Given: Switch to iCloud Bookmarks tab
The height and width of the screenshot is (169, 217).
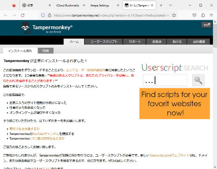Looking at the screenshot, I should (x=68, y=5).
